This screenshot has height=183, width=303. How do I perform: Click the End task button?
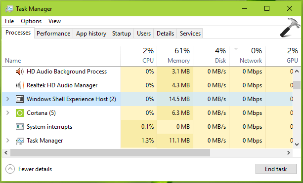click(276, 169)
